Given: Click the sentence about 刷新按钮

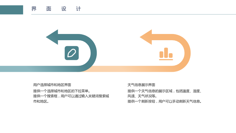Looking at the screenshot, I should 165,101.
